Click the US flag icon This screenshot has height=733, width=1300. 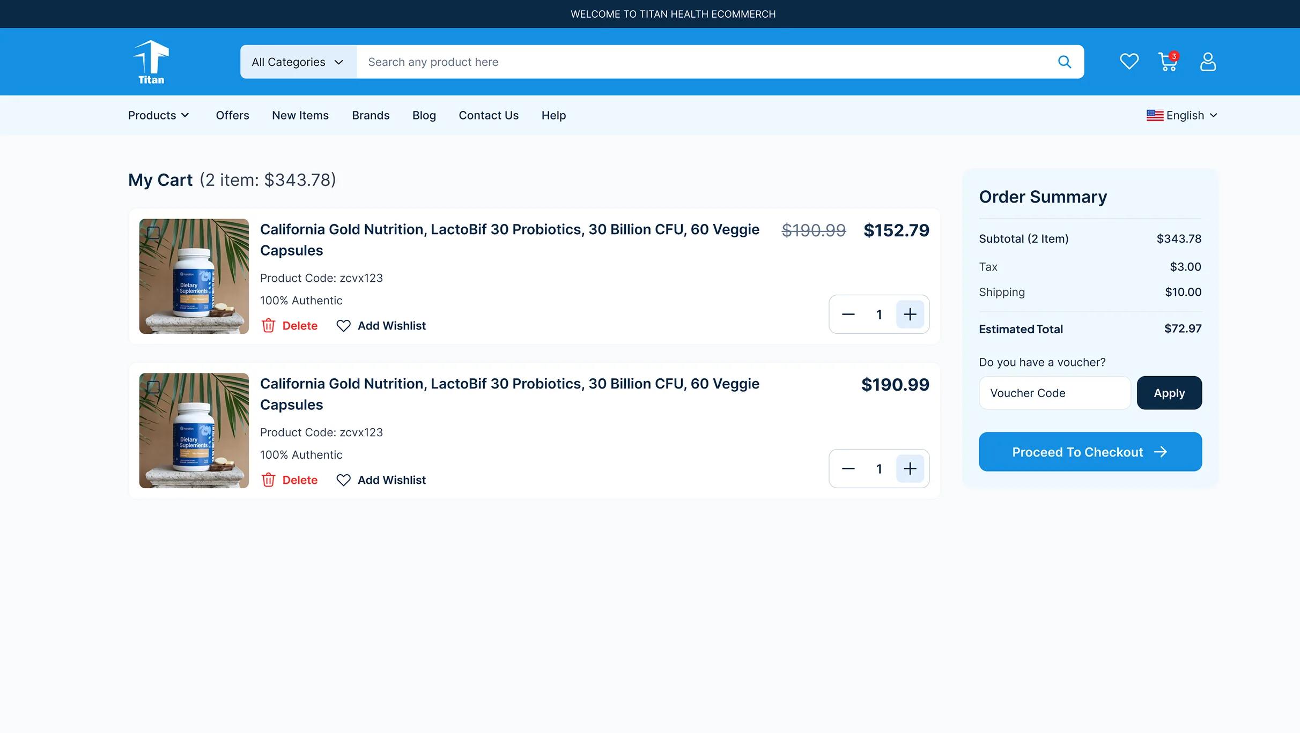coord(1155,116)
